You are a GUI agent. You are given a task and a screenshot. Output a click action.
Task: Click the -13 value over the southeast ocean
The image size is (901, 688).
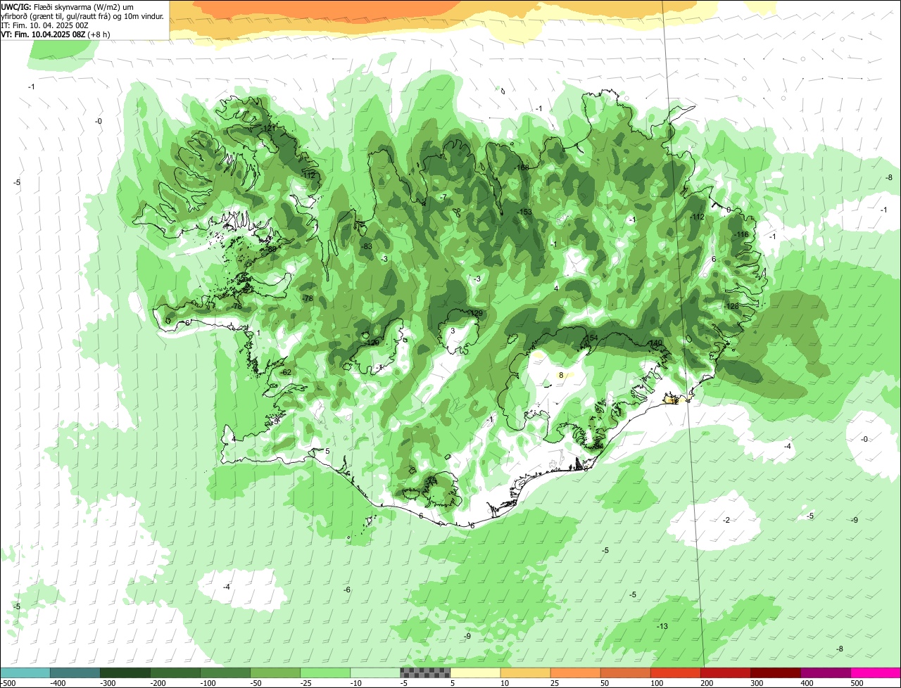662,626
